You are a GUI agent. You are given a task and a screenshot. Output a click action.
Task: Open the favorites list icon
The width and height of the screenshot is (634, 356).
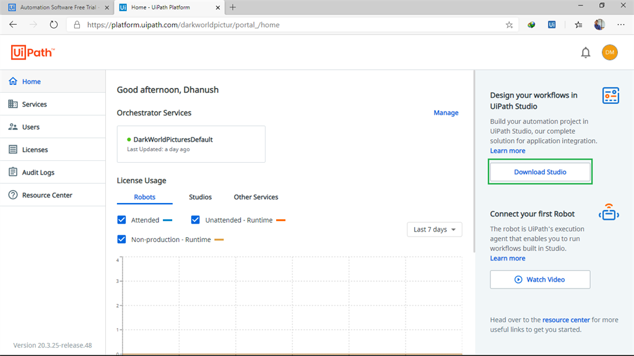[x=579, y=25]
